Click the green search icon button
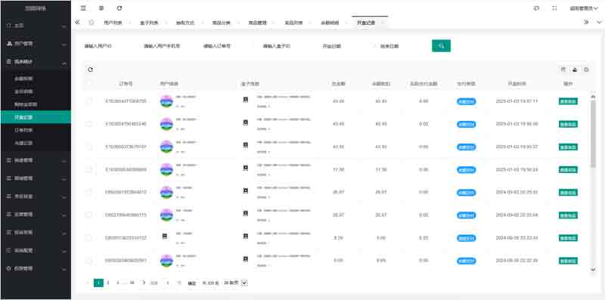The image size is (605, 300). coord(441,46)
